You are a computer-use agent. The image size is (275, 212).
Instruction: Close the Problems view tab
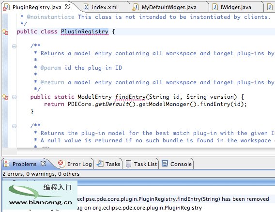coord(43,164)
